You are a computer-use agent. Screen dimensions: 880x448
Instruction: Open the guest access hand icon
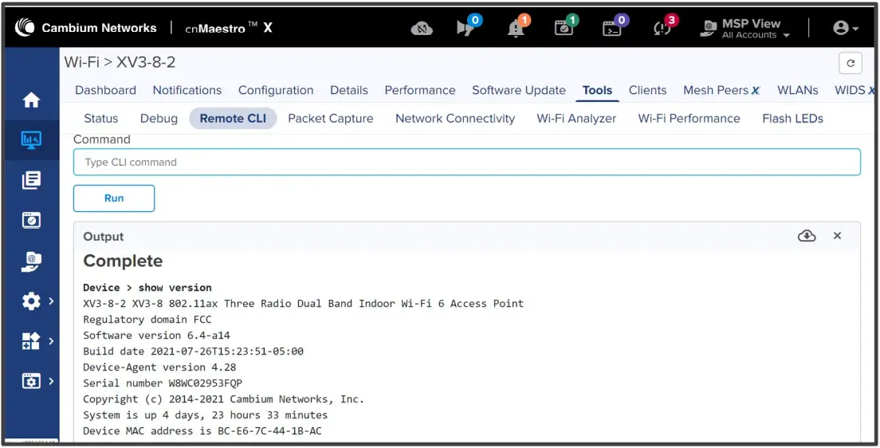31,261
